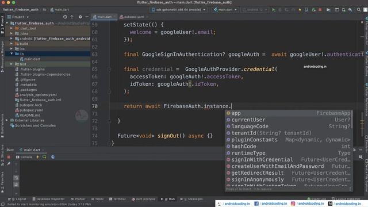Image resolution: width=368 pixels, height=207 pixels.
Task: Open DevTools globe icon in Run panel
Action: click(53, 157)
